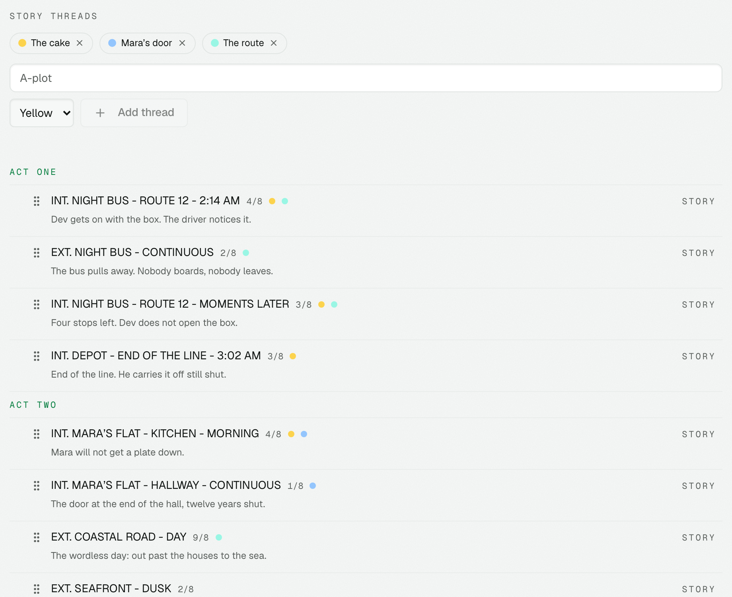Grab the drag handle of INT. NIGHT BUS 2:14 AM scene

coord(37,201)
